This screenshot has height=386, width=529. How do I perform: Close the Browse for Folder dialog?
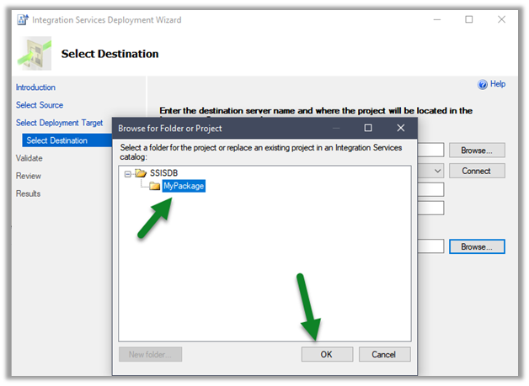[401, 128]
